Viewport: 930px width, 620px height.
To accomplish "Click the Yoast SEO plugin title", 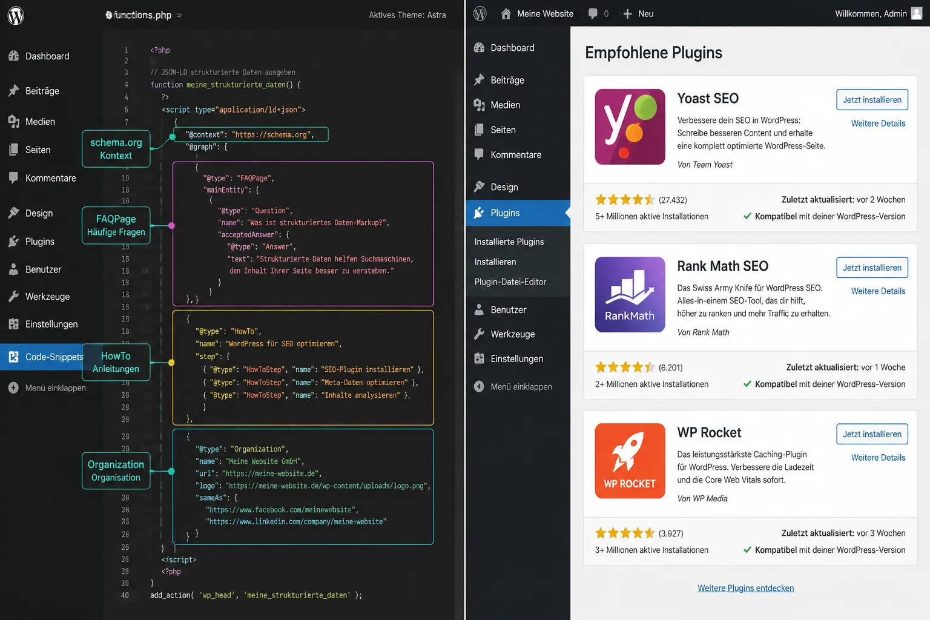I will pos(708,98).
